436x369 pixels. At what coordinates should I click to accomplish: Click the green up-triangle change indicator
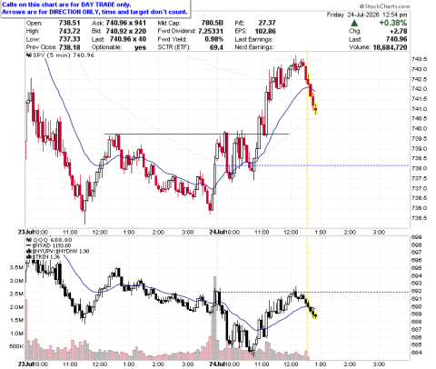(354, 23)
